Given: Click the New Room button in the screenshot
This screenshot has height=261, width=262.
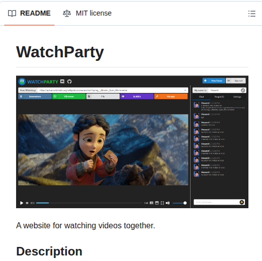Looking at the screenshot, I should click(x=214, y=80).
